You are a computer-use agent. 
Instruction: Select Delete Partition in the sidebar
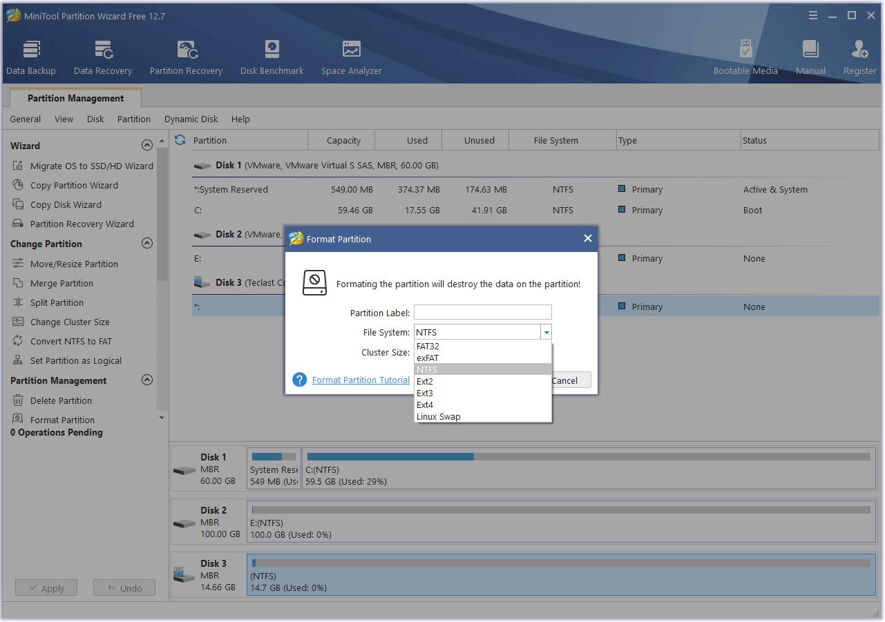(x=62, y=400)
